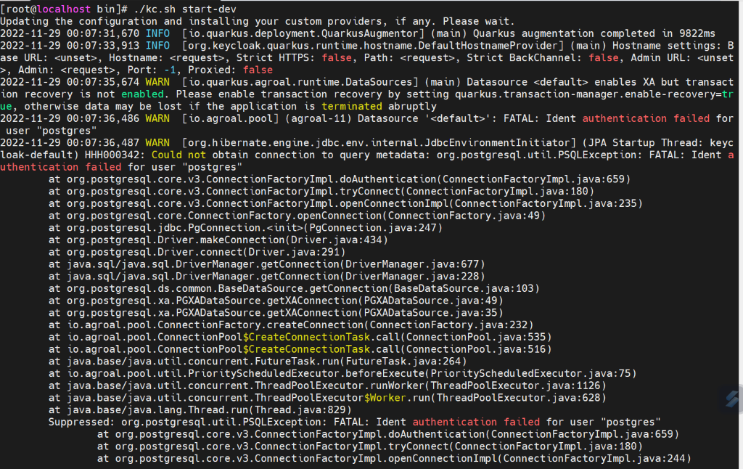Click the yellow '$Worker' text
Image resolution: width=743 pixels, height=469 pixels.
point(385,398)
